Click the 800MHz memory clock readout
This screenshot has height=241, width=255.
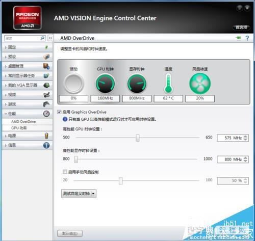[137, 98]
